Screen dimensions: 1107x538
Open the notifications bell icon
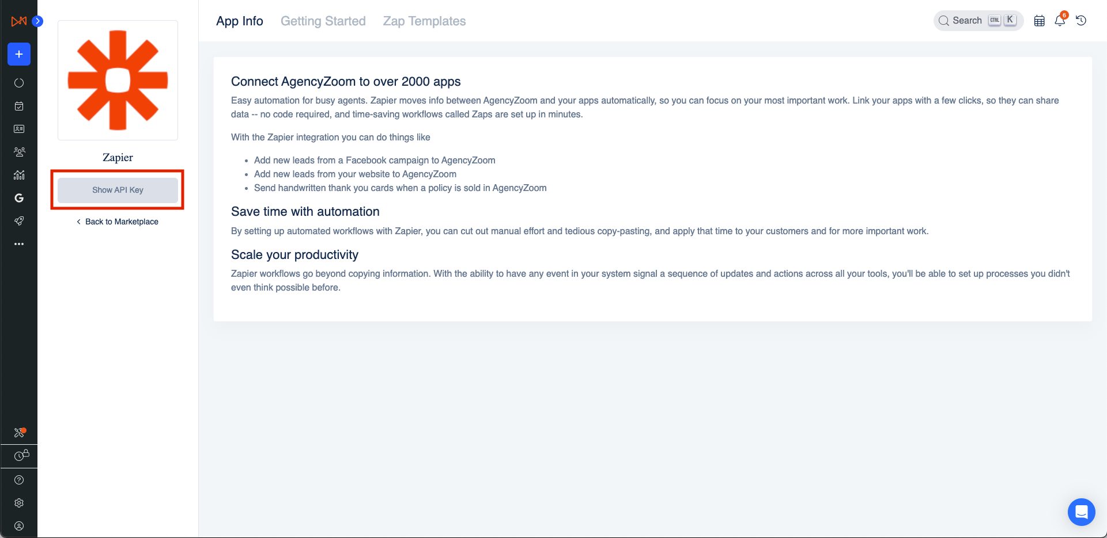pos(1060,21)
